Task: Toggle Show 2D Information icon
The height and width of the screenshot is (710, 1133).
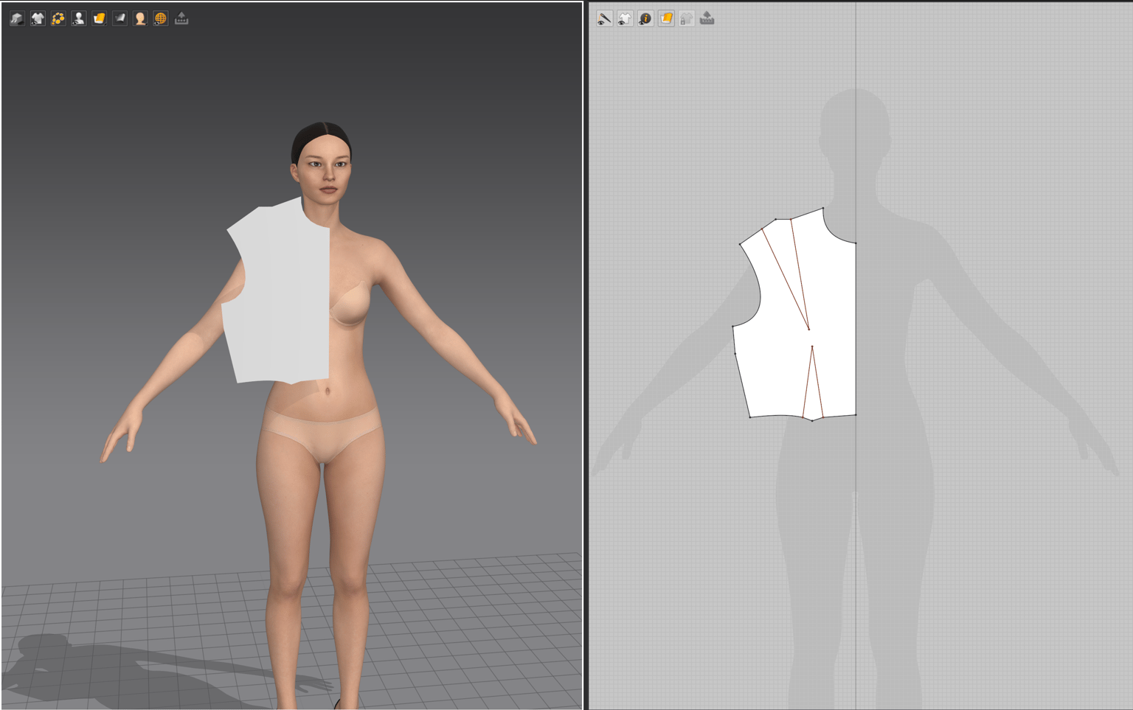Action: coord(645,18)
